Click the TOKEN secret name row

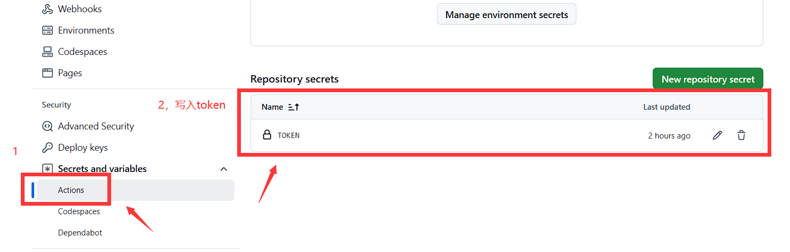coord(288,136)
